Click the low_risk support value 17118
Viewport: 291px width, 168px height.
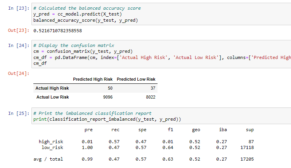[x=247, y=147]
